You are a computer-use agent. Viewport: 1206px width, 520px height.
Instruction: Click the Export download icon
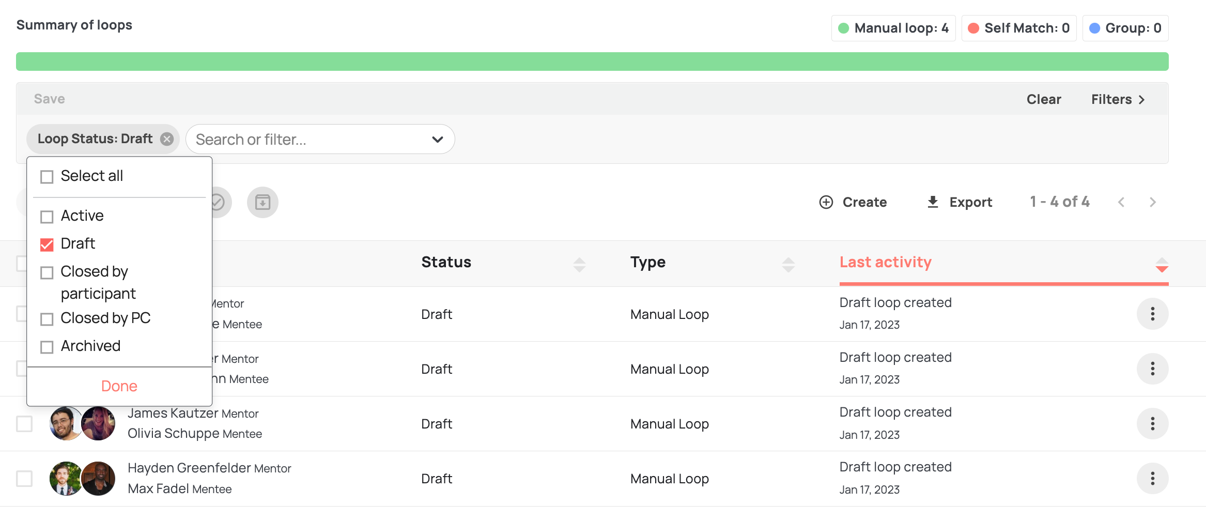coord(933,202)
